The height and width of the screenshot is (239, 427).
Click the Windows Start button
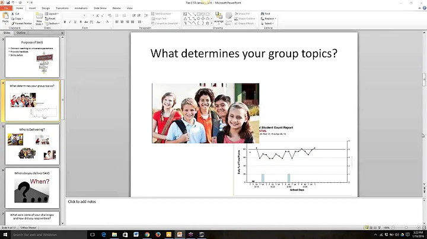tap(5, 234)
